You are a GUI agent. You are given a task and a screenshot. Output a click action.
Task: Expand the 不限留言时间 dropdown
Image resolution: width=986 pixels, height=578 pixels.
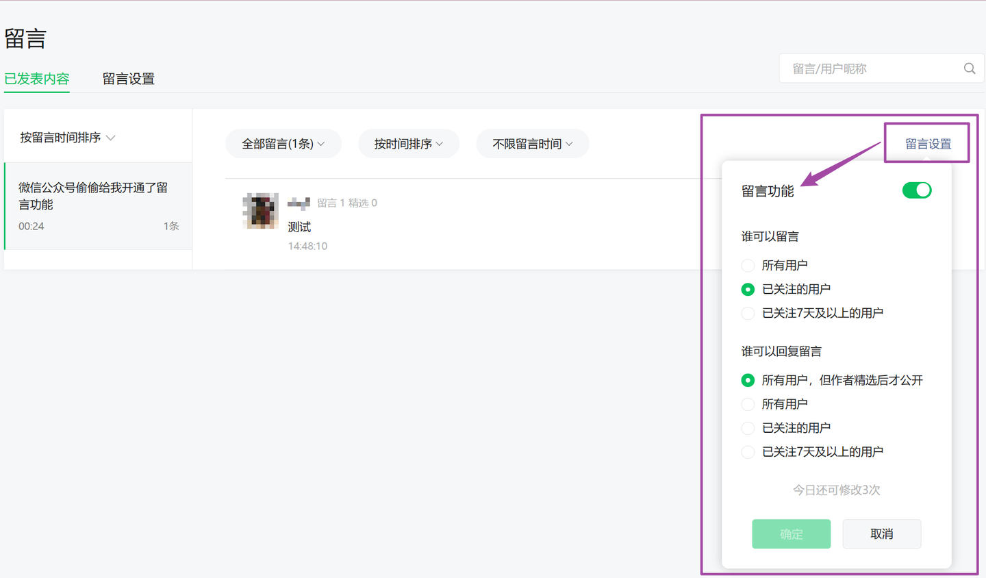[x=532, y=144]
